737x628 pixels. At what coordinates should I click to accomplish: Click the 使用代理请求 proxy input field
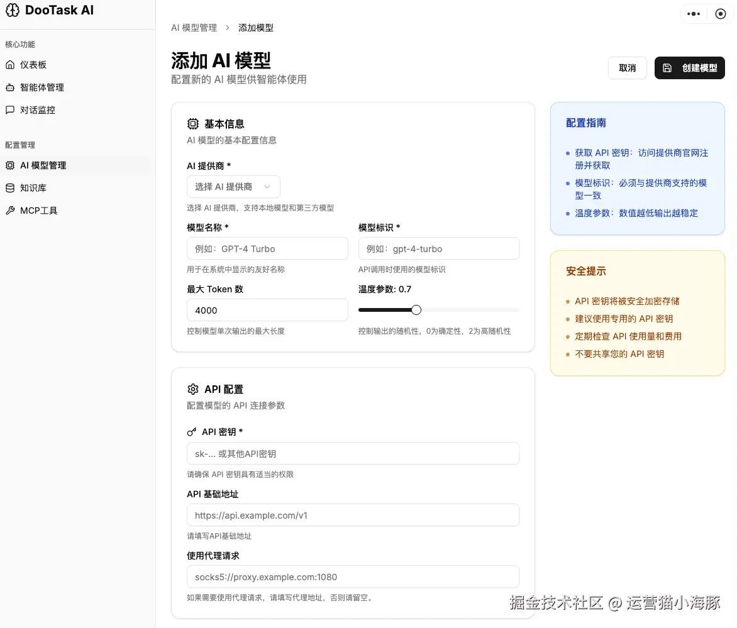353,577
